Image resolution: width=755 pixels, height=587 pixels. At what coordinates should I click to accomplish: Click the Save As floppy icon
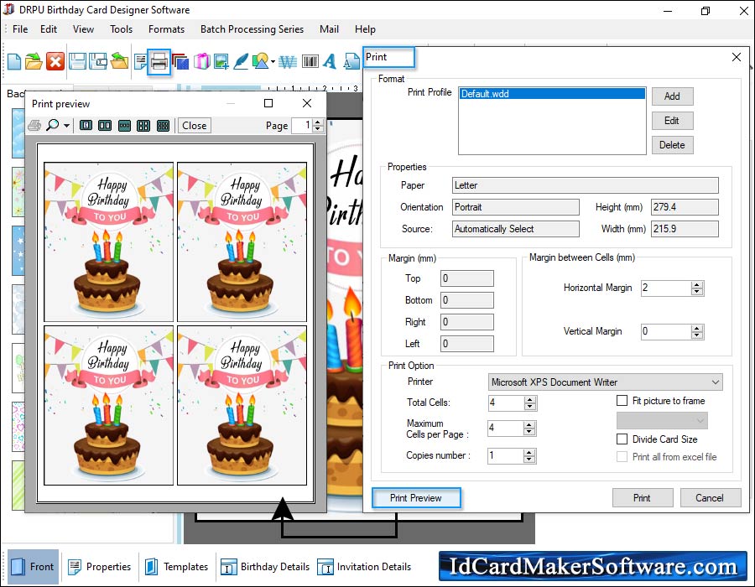pyautogui.click(x=98, y=61)
